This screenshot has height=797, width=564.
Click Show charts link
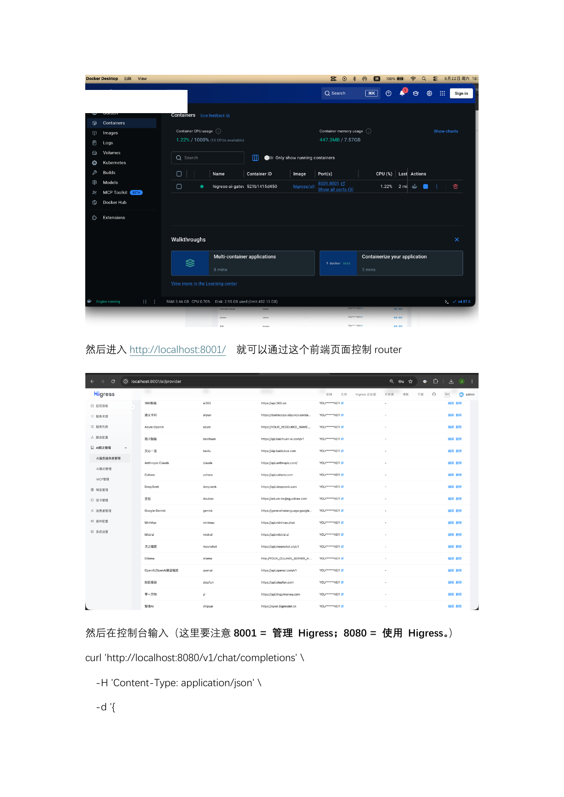(446, 131)
